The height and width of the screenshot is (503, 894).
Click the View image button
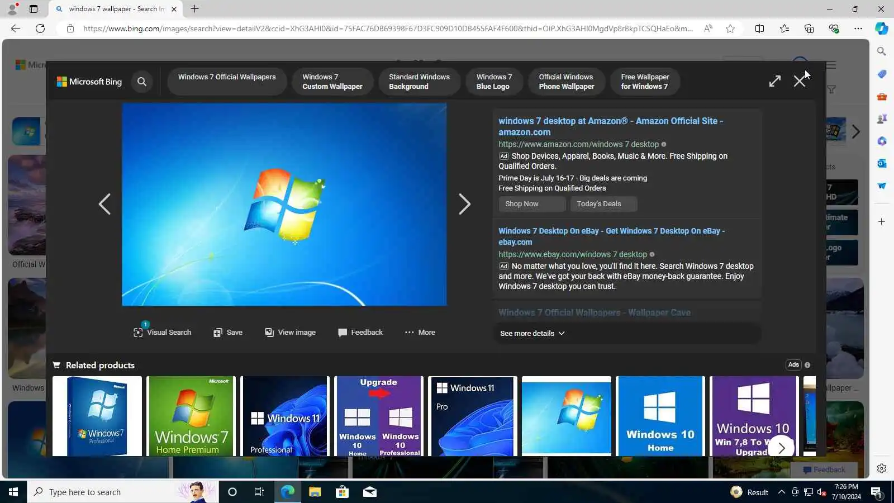pos(290,333)
